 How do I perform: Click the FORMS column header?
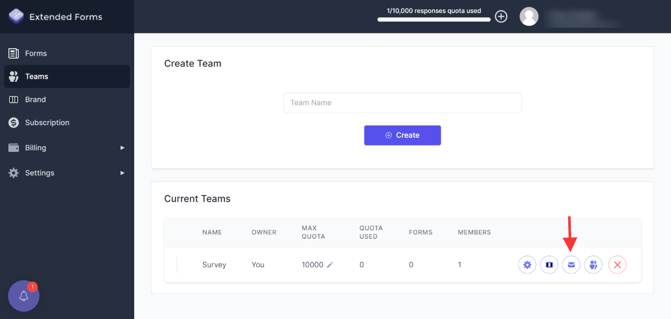pos(421,232)
